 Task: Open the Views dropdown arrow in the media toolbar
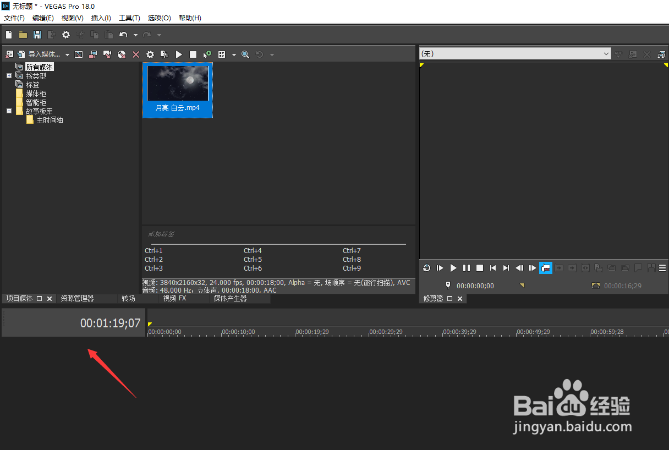pos(234,55)
